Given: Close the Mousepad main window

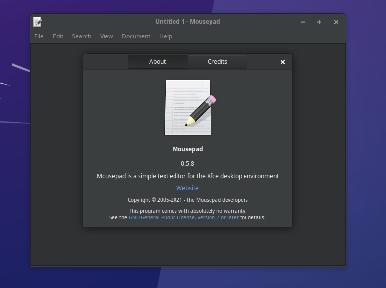Looking at the screenshot, I should (x=336, y=22).
